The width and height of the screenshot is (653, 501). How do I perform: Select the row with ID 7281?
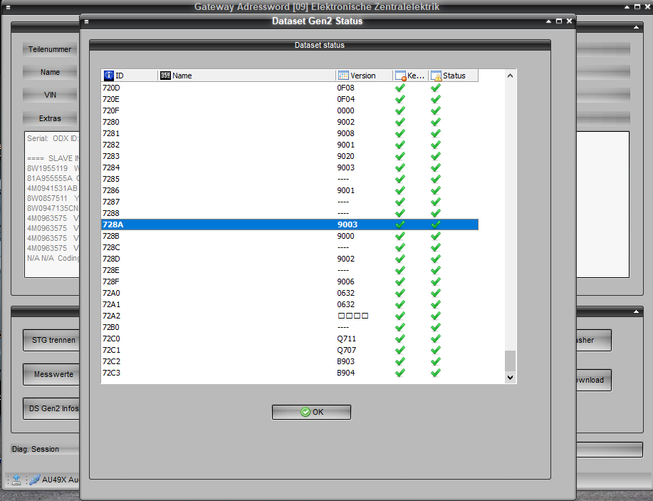(x=289, y=133)
